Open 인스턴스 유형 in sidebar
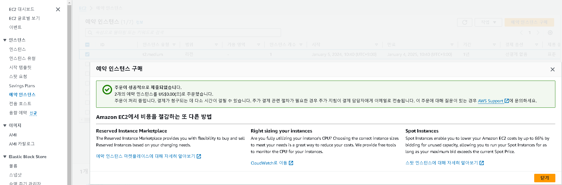 pos(22,58)
